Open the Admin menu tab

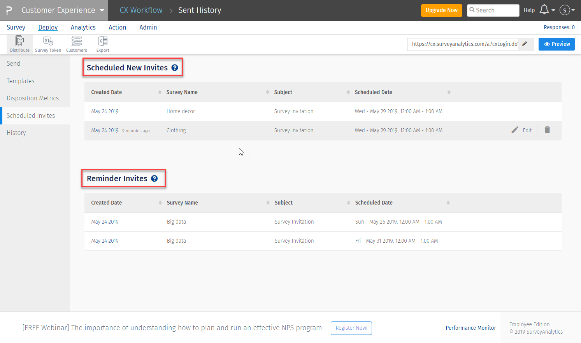[x=148, y=27]
